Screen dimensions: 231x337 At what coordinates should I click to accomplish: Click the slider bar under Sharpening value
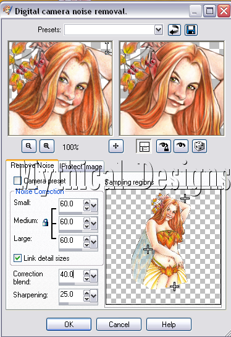click(78, 304)
